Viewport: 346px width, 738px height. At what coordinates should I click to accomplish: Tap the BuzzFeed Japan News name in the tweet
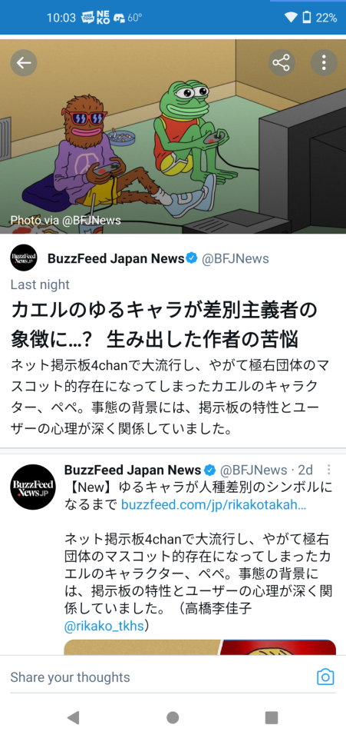click(133, 470)
